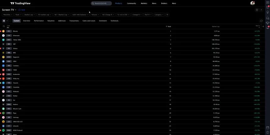Open the ideas stream icon in sidebar

pos(267,23)
